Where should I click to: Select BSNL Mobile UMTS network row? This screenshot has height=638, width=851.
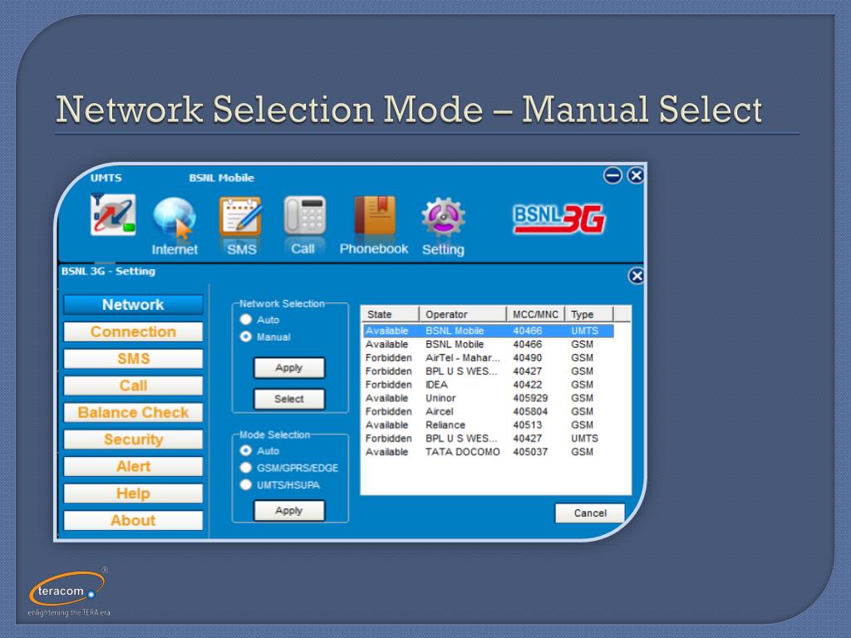[488, 331]
